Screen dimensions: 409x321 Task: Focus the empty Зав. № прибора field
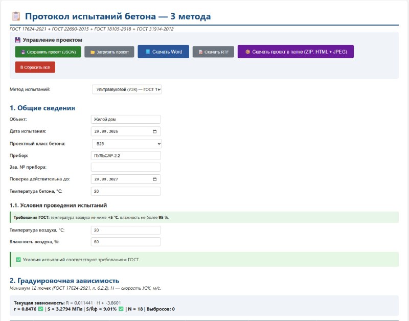[126, 167]
